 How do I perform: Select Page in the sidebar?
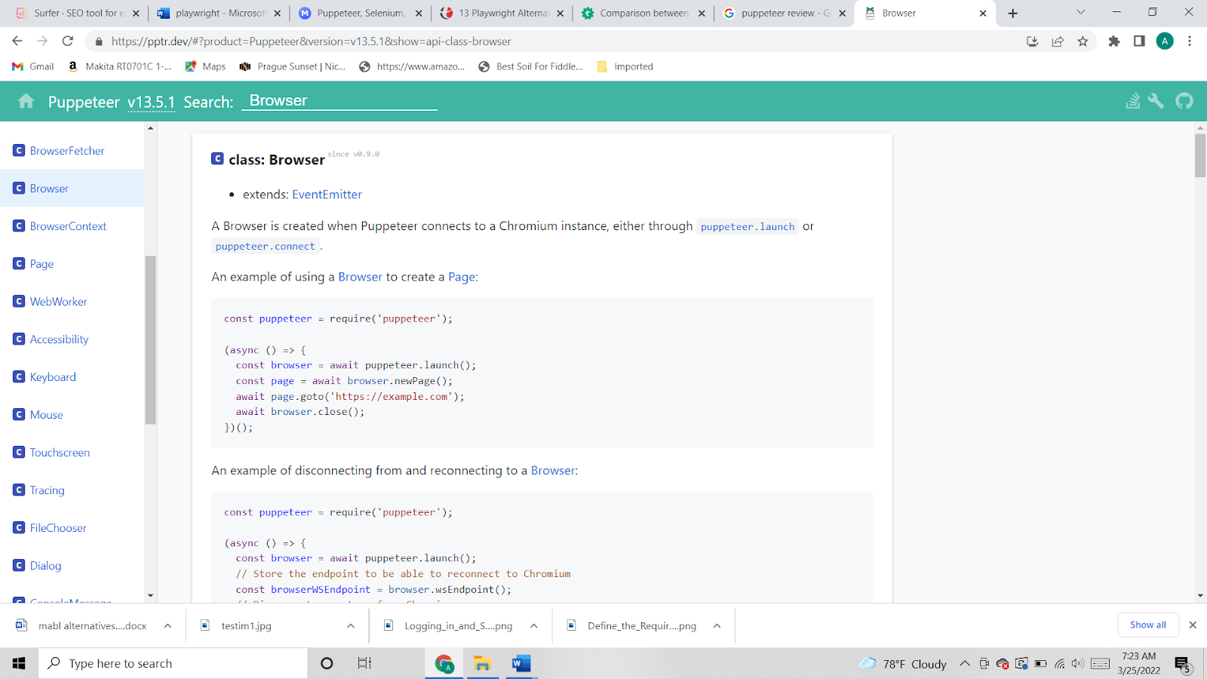pyautogui.click(x=41, y=263)
